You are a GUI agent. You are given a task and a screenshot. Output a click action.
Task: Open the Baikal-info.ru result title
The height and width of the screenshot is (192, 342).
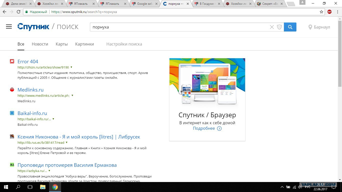pyautogui.click(x=32, y=113)
